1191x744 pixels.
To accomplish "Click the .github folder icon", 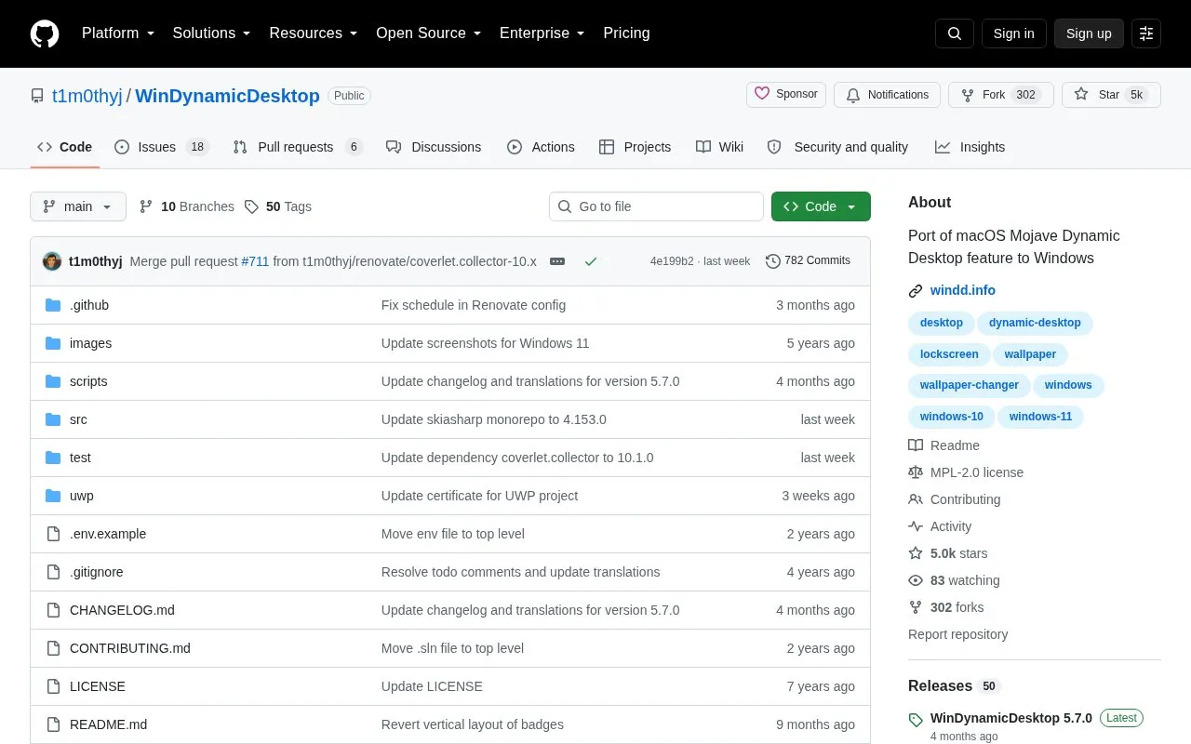I will [x=53, y=305].
